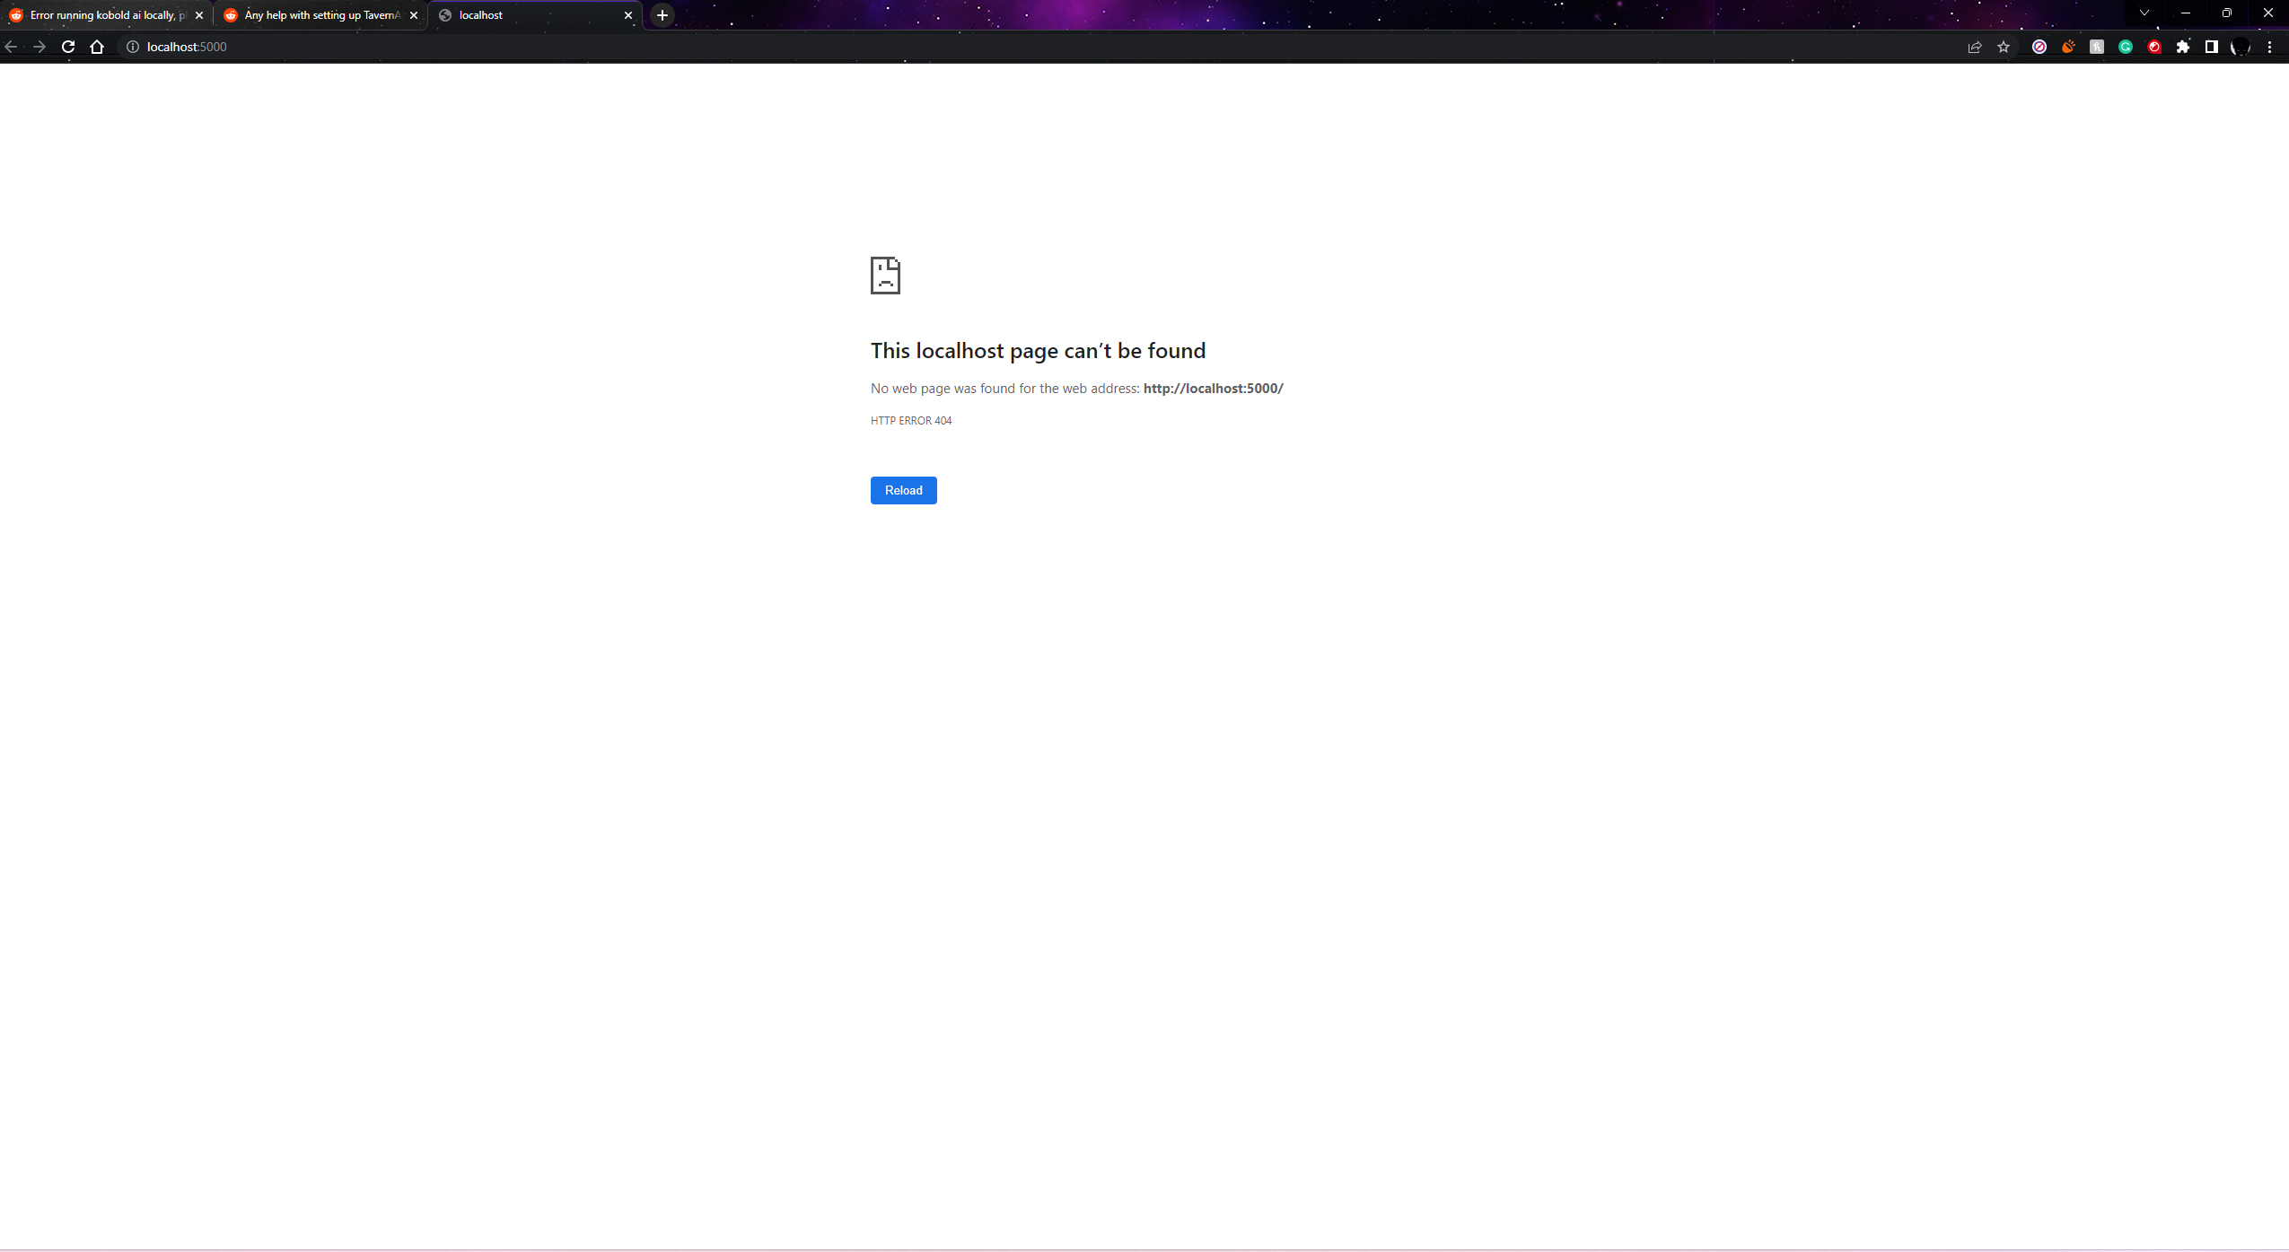Share this page via share icon
This screenshot has width=2289, height=1252.
point(1975,47)
